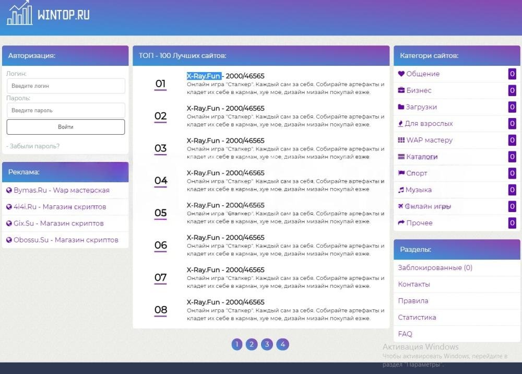Click the plane icon next to Онлайн игры

pos(401,206)
